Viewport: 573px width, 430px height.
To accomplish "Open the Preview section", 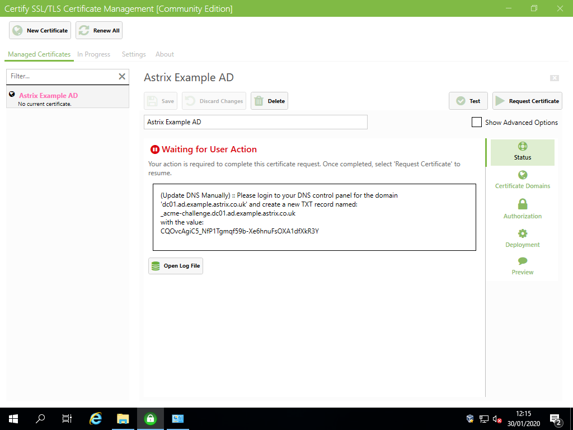I will 522,261.
